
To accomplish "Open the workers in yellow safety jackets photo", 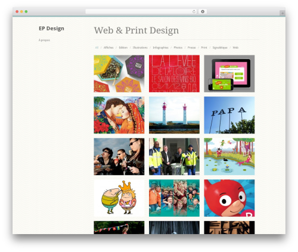I will click(174, 157).
